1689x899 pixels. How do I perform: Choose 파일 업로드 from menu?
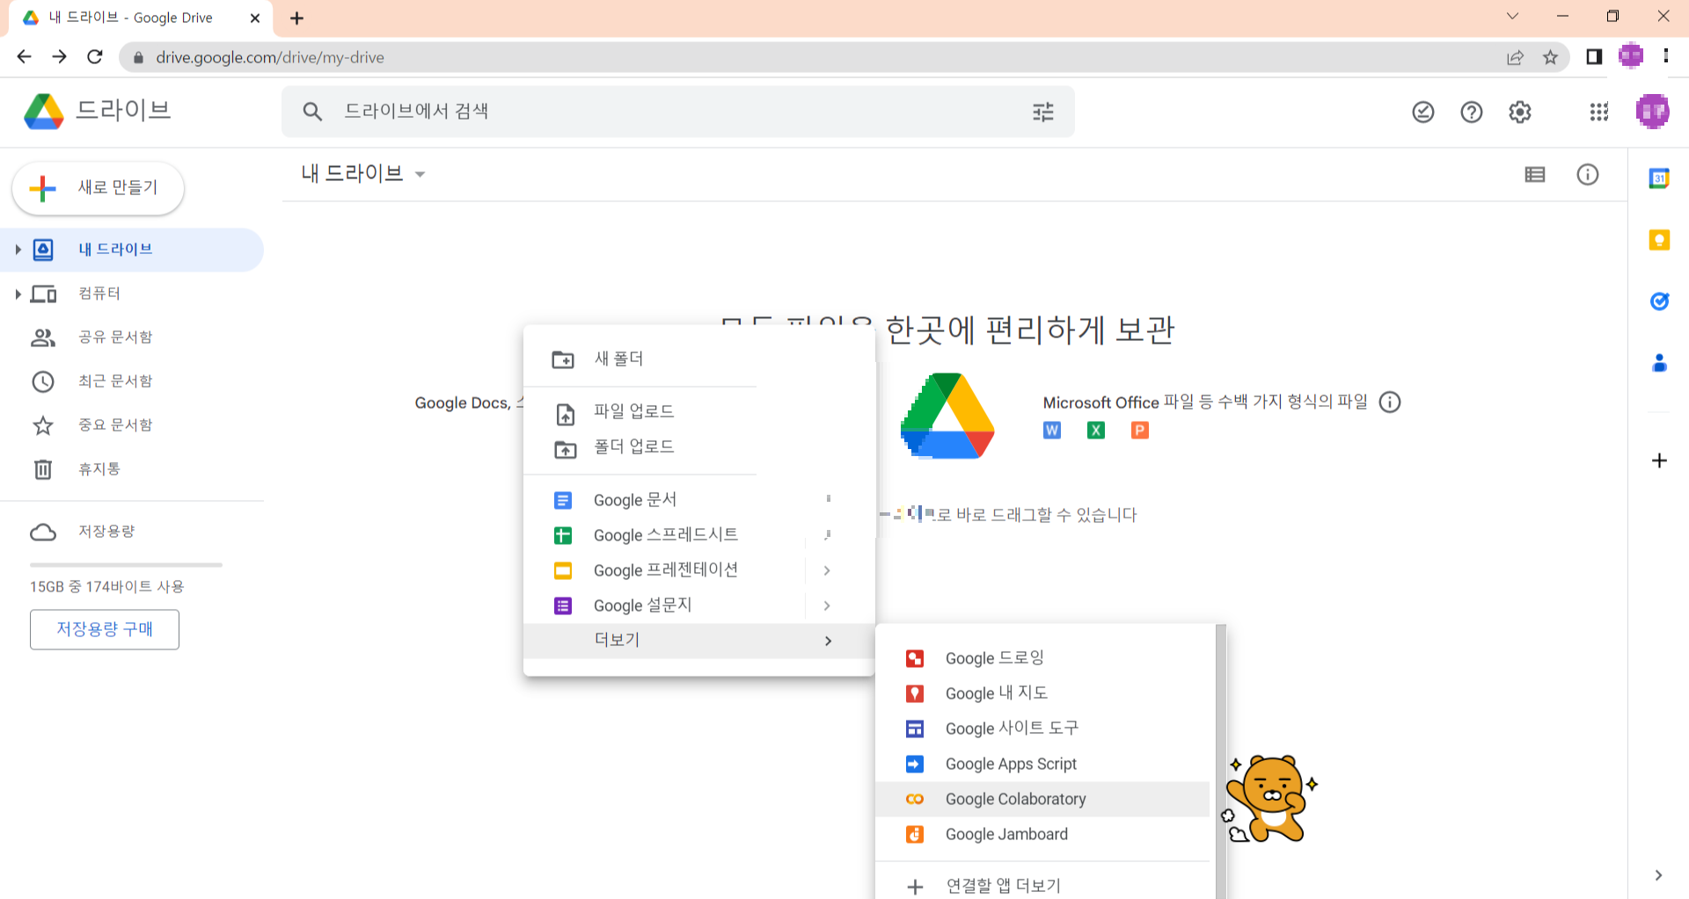pos(699,412)
